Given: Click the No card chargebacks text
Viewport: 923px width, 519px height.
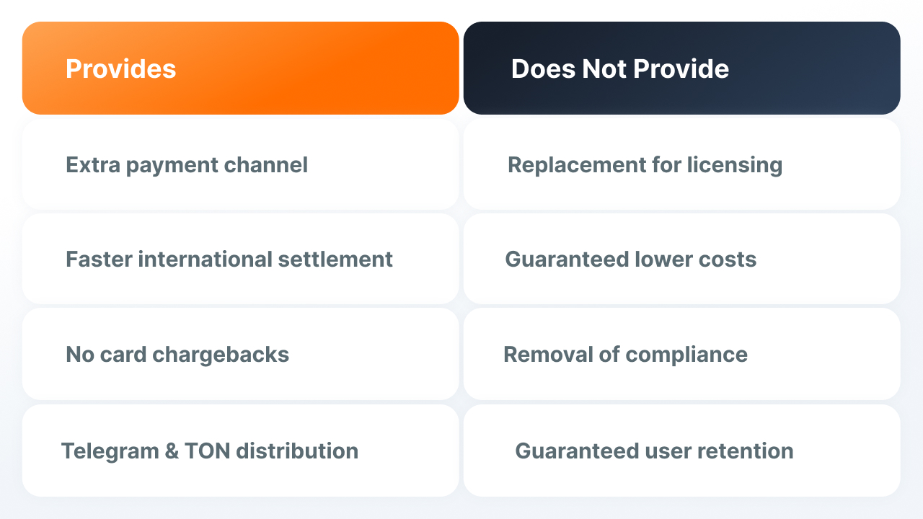Looking at the screenshot, I should coord(177,355).
